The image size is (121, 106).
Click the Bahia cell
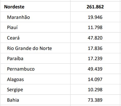click(x=35, y=100)
